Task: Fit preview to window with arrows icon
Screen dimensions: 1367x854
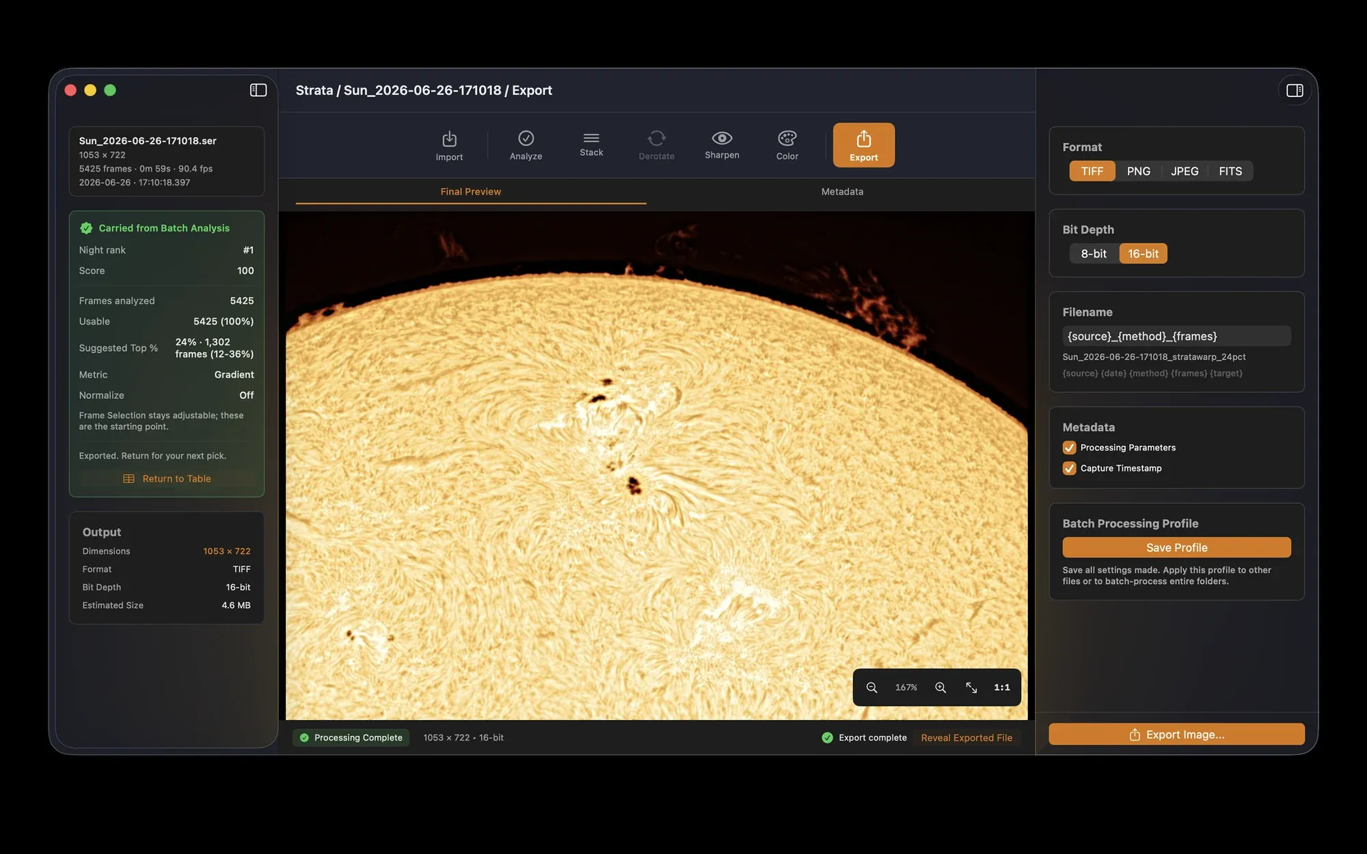Action: [971, 687]
